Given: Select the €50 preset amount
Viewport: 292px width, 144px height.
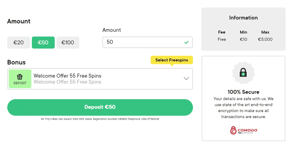Looking at the screenshot, I should pos(43,43).
